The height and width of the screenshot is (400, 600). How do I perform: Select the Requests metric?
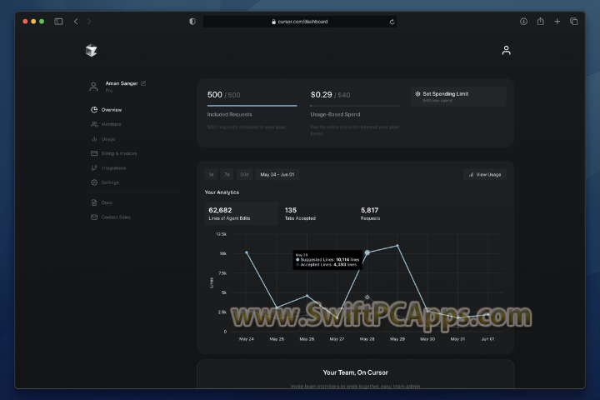coord(370,213)
